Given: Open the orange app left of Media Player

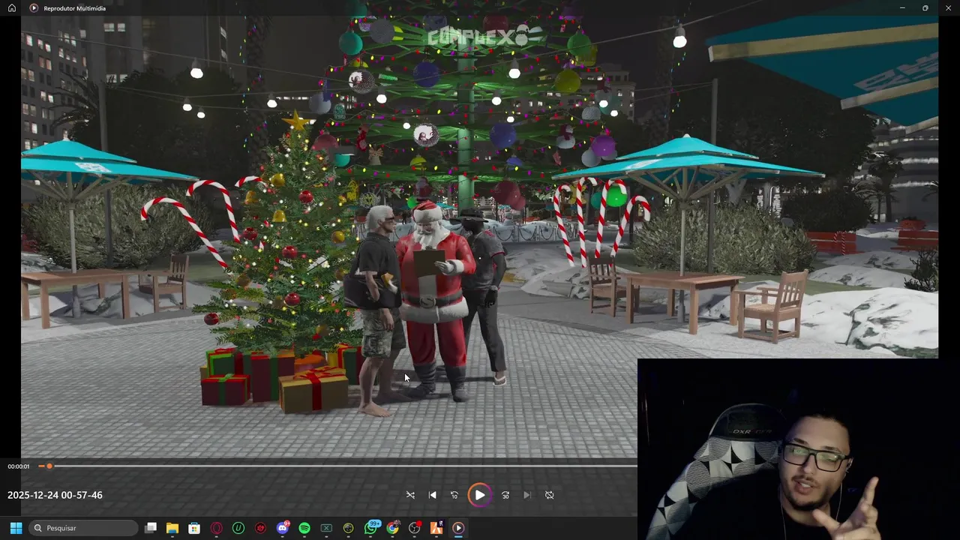Looking at the screenshot, I should coord(436,528).
